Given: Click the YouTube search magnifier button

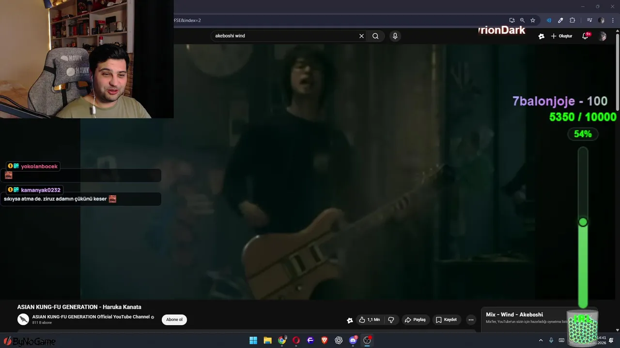Looking at the screenshot, I should pyautogui.click(x=375, y=36).
